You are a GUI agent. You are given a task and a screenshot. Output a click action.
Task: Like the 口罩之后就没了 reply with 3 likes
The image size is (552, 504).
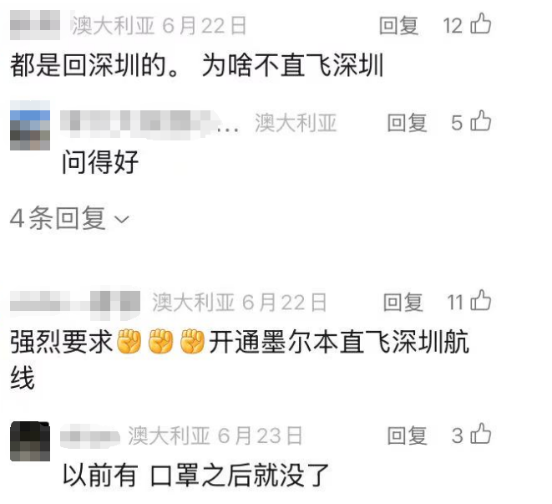[480, 434]
